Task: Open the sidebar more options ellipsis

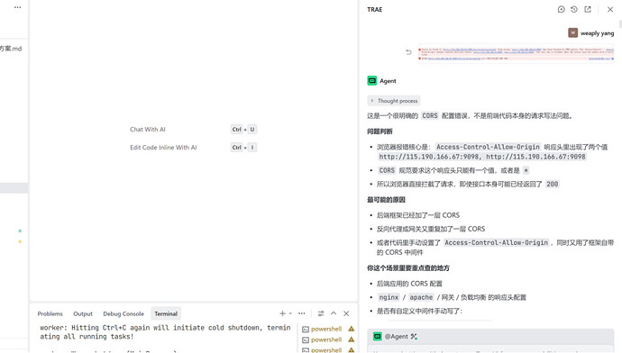Action: (x=17, y=7)
